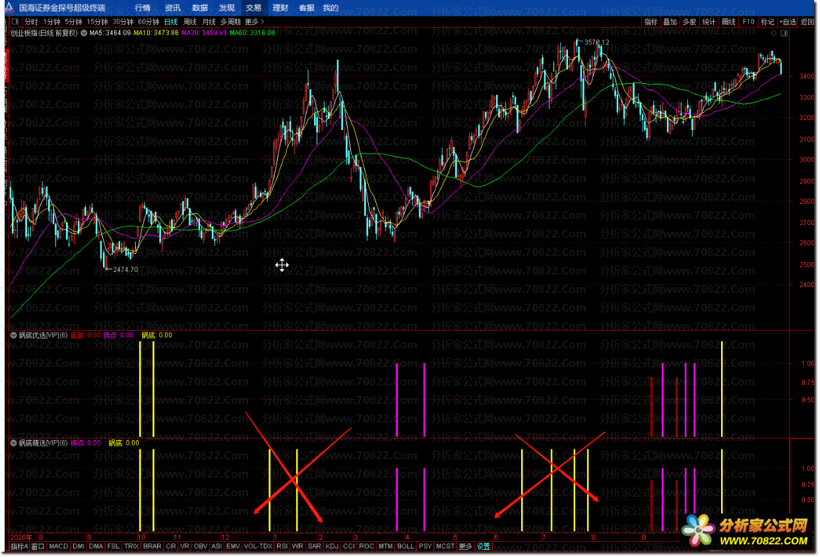820x557 pixels.
Task: Open the 交易 menu
Action: (253, 8)
